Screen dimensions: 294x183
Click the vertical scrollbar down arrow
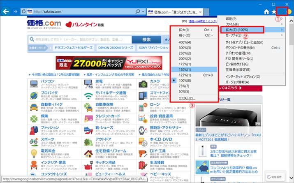click(292, 178)
